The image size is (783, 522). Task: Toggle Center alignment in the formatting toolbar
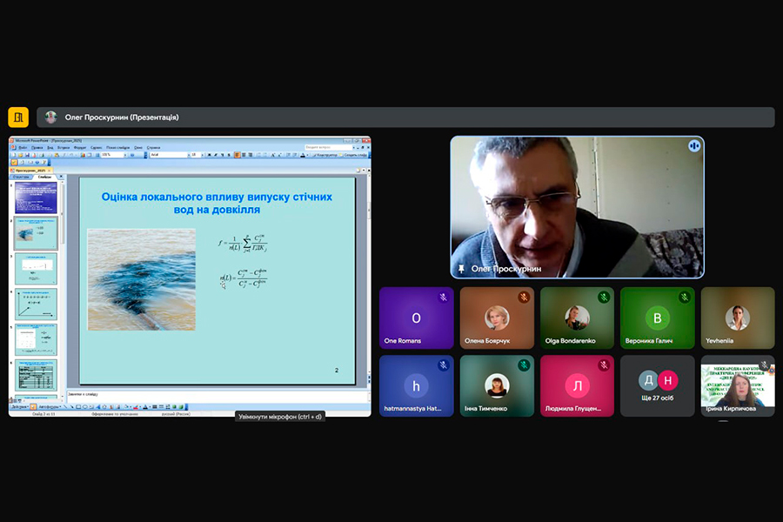pyautogui.click(x=244, y=155)
